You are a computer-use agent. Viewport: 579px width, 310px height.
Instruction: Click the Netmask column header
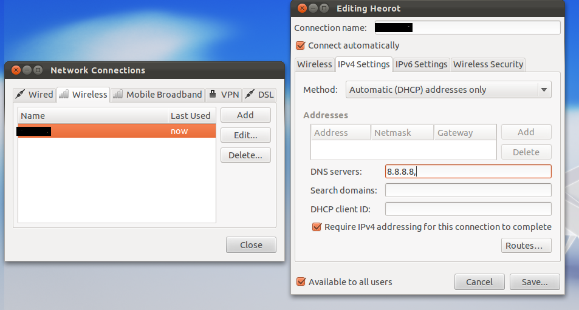(402, 133)
